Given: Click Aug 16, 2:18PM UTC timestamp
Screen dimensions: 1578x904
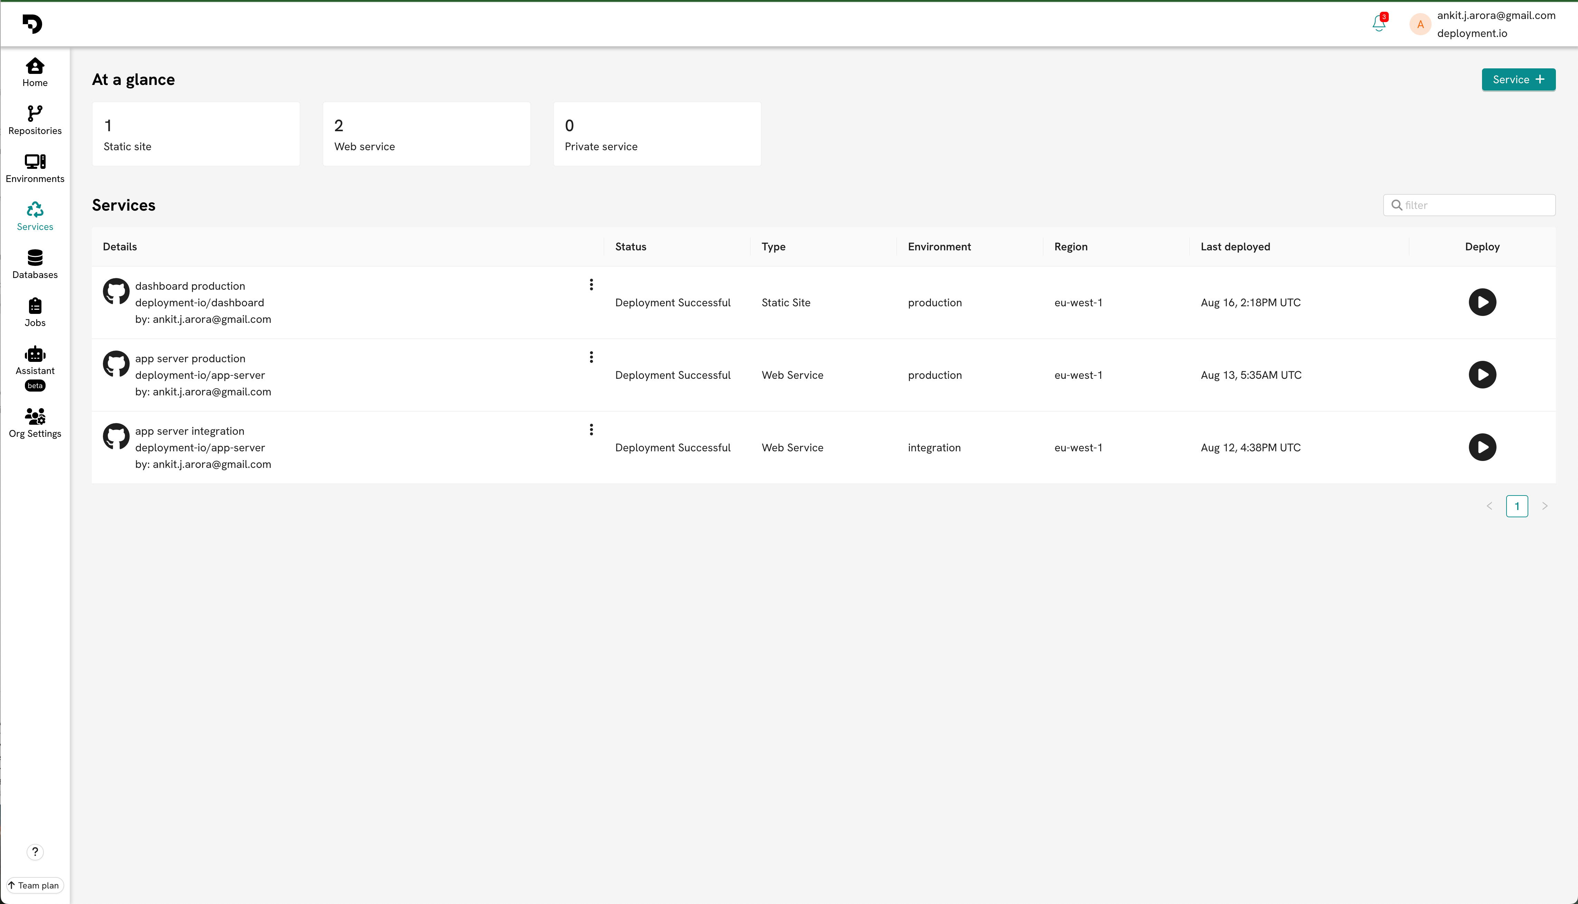Looking at the screenshot, I should pos(1251,302).
